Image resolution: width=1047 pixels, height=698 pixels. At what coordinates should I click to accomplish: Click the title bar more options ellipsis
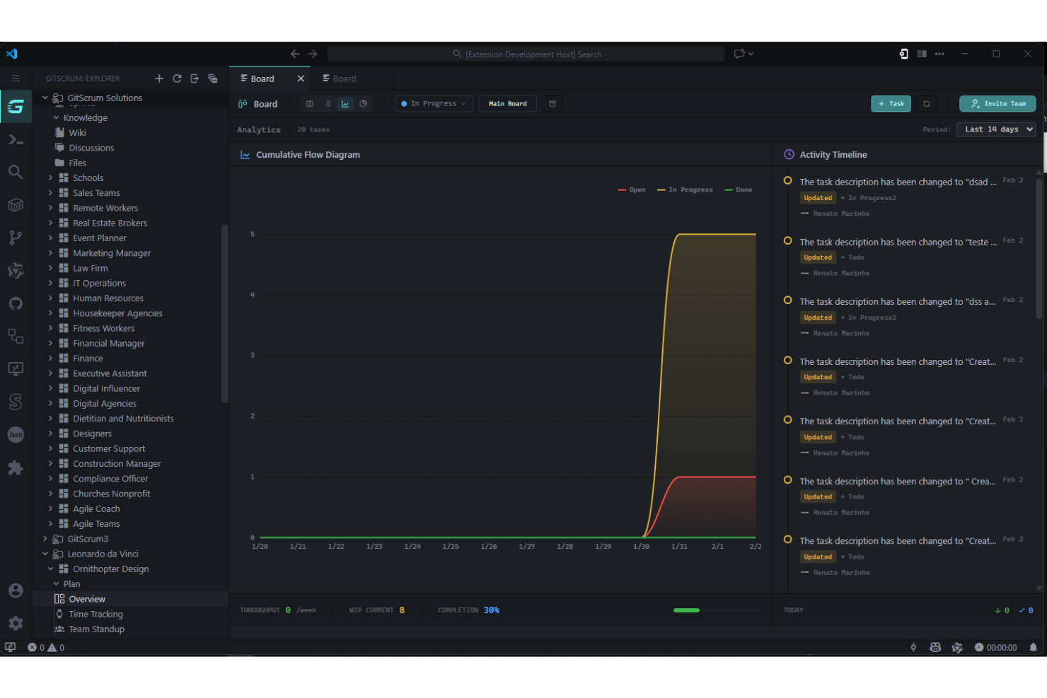click(939, 54)
